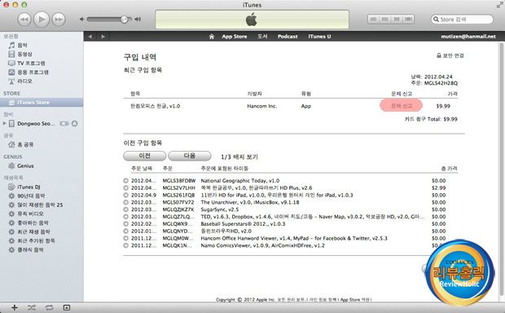Click the search magnifier icon

436,20
